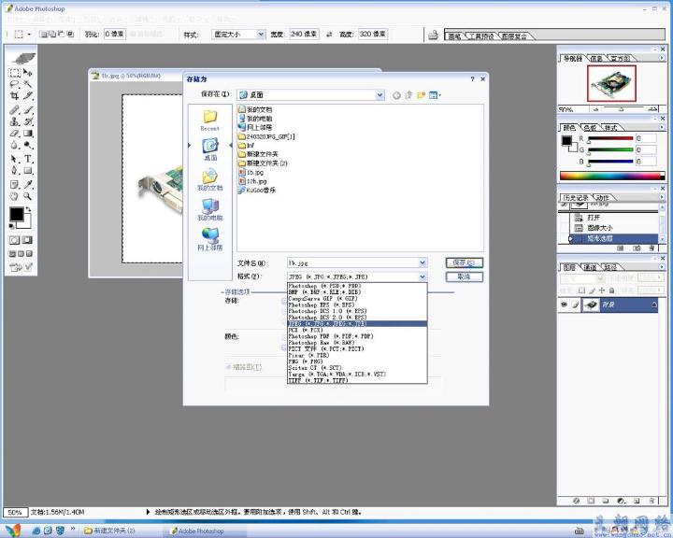Click the Windows Start button

pos(12,531)
